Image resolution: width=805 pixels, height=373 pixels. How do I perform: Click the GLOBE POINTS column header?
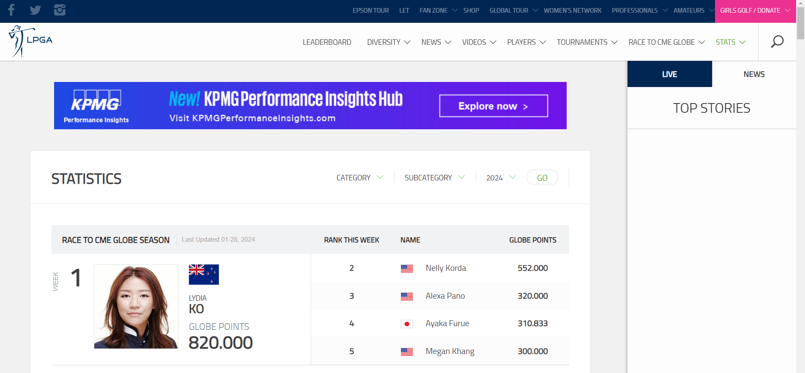pyautogui.click(x=532, y=240)
